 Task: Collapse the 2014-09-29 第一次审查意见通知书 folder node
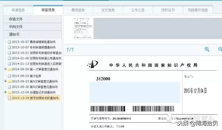click(x=6, y=69)
